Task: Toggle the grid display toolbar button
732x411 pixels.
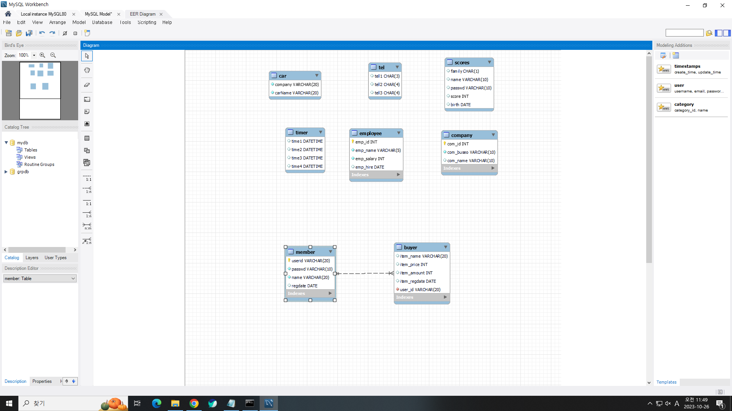Action: tap(65, 33)
